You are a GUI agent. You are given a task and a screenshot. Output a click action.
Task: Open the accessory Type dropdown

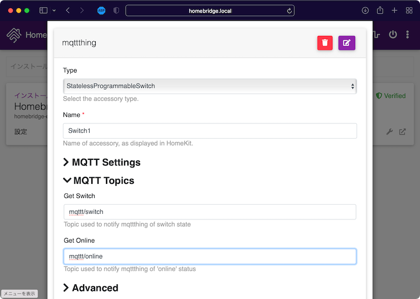click(210, 86)
